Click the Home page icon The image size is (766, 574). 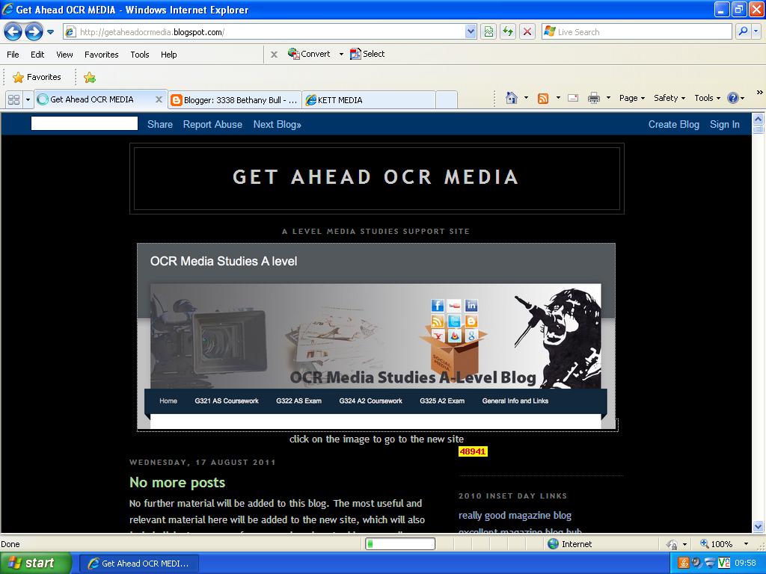click(512, 98)
